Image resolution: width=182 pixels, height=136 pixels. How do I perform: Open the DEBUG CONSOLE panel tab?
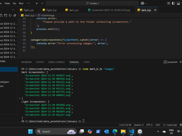point(57,62)
